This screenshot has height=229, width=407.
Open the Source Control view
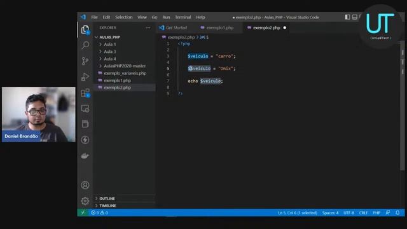point(85,61)
